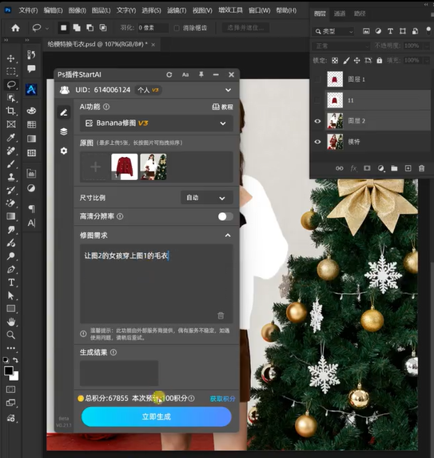Hide the 图层 2 layer
Screen dimensions: 434x458
[x=317, y=121]
